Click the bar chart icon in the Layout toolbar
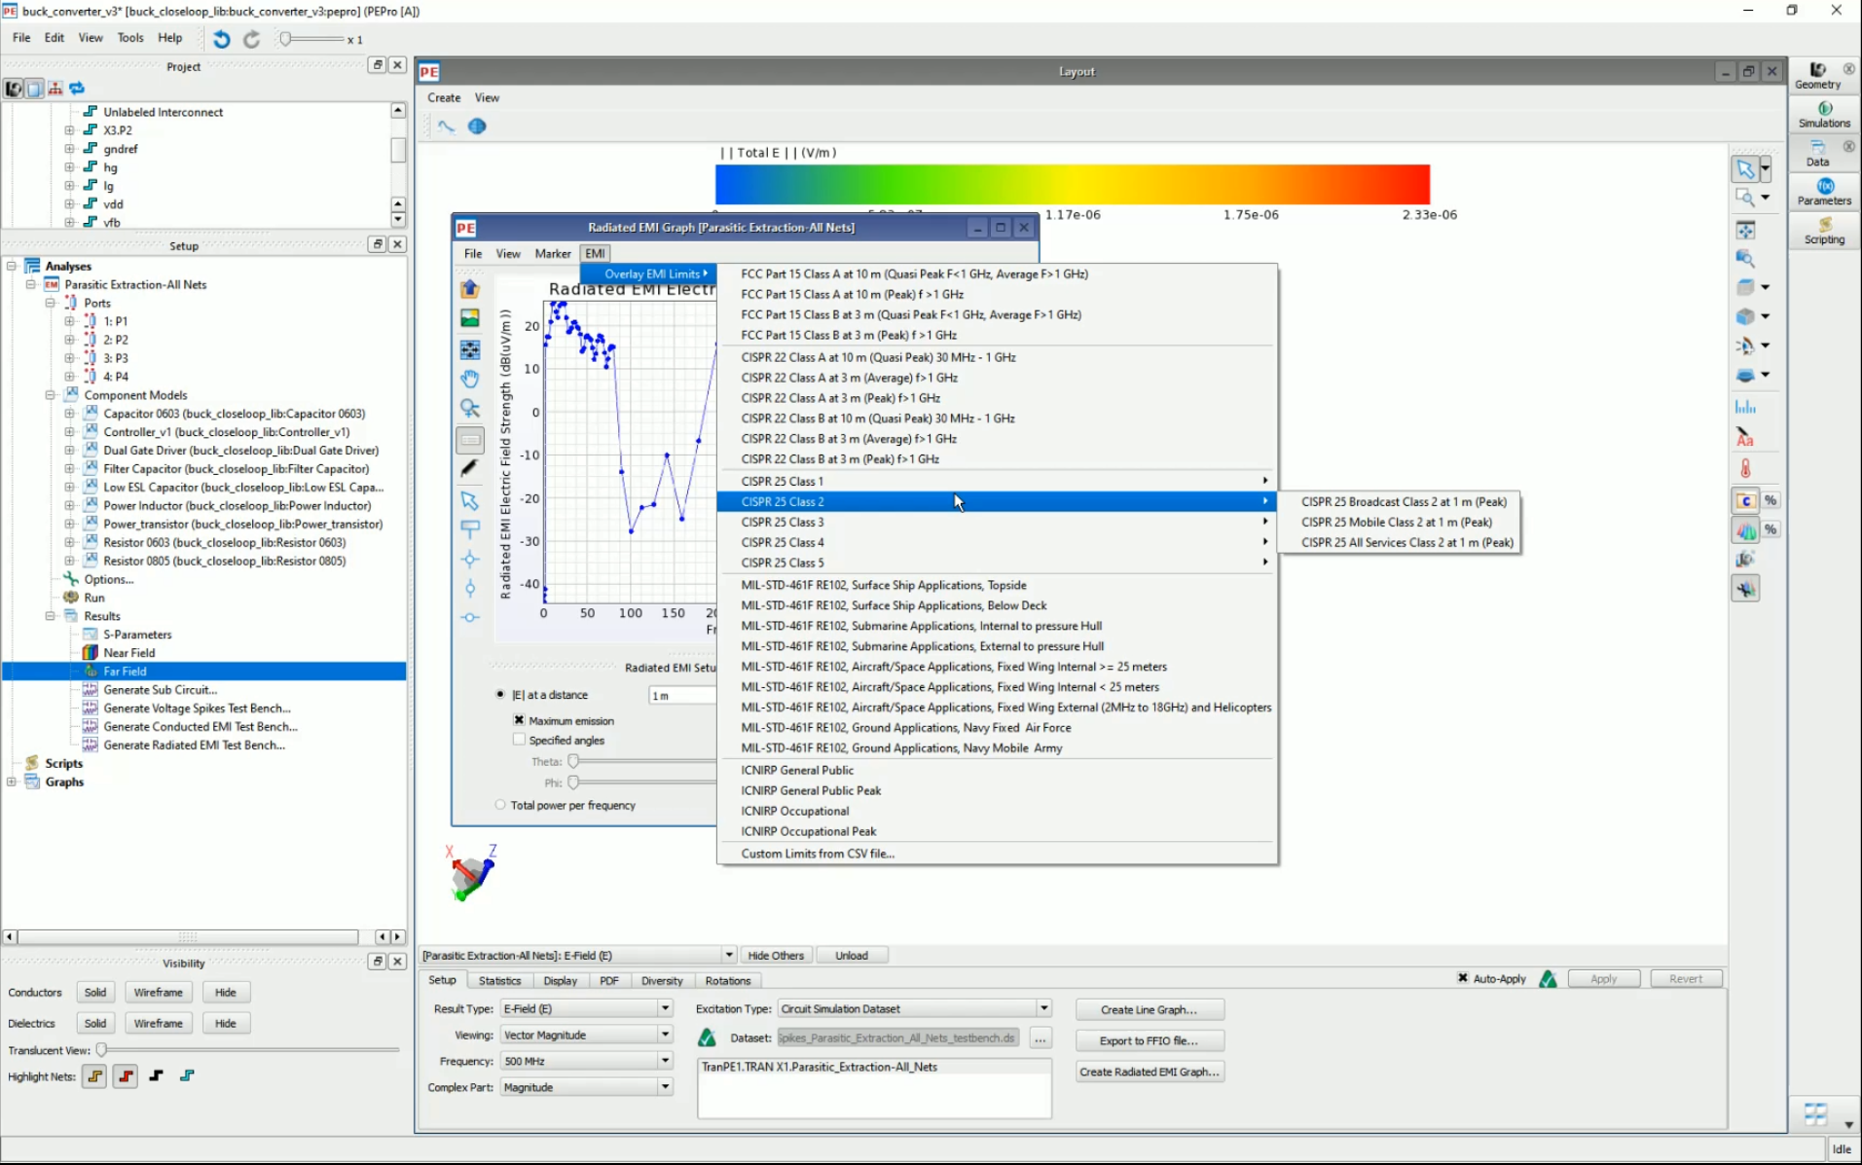Image resolution: width=1862 pixels, height=1165 pixels. click(1746, 407)
